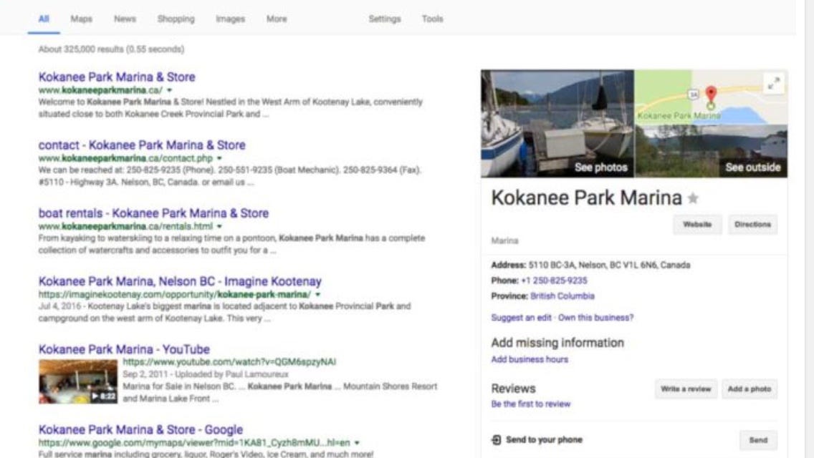Open dropdown arrow beside rentals.html URL
Image resolution: width=814 pixels, height=458 pixels.
click(219, 226)
